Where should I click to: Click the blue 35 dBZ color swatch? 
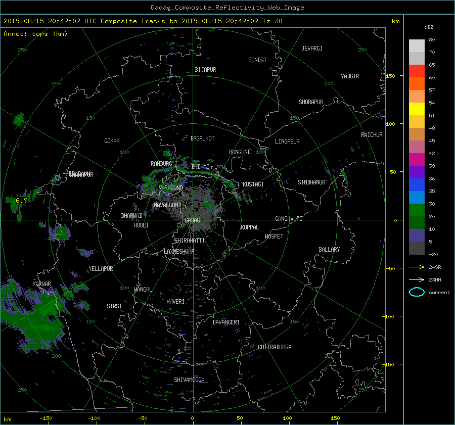coord(417,185)
